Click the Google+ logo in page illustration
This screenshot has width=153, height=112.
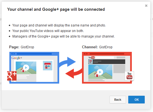(x=17, y=58)
